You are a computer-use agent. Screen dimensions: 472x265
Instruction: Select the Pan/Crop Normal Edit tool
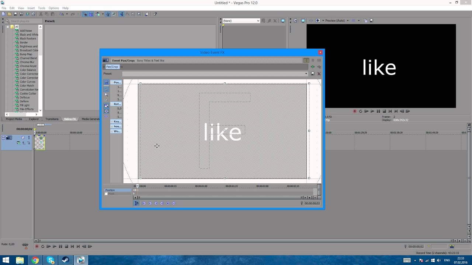pos(106,89)
